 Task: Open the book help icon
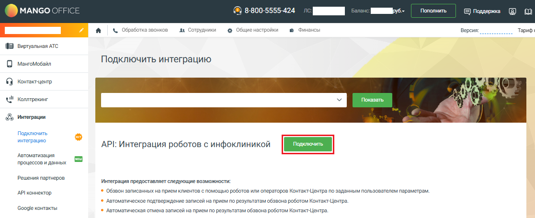528,11
